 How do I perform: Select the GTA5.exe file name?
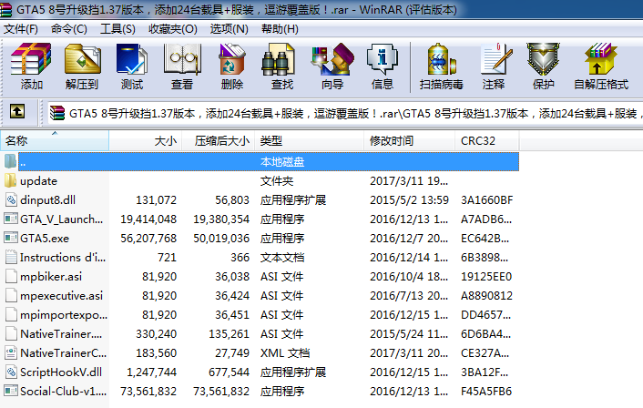45,239
